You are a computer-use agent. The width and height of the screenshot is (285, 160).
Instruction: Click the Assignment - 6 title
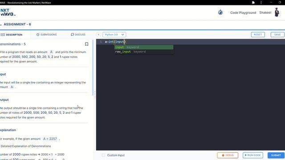pos(17,24)
